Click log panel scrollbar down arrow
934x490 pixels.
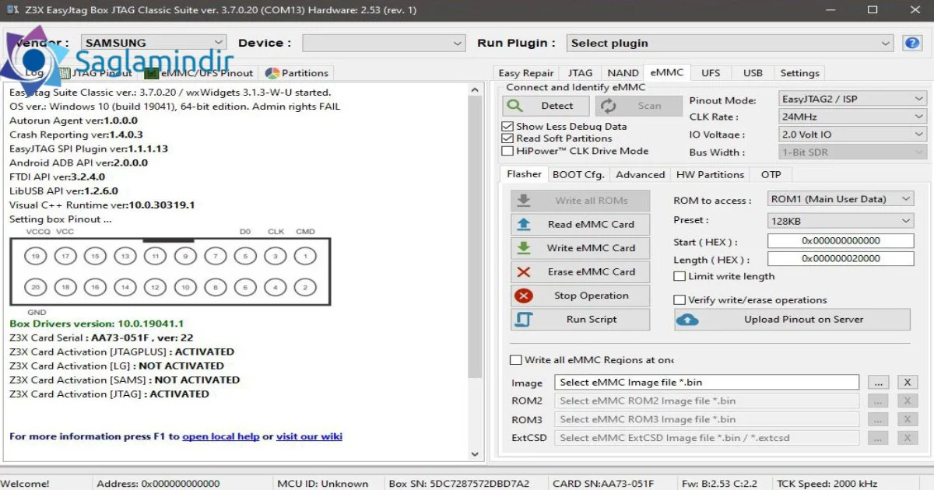pyautogui.click(x=476, y=454)
